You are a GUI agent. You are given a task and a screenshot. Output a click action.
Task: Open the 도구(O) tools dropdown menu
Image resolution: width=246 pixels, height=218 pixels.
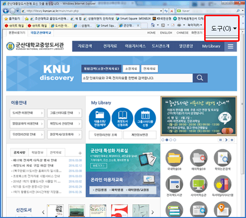(224, 28)
